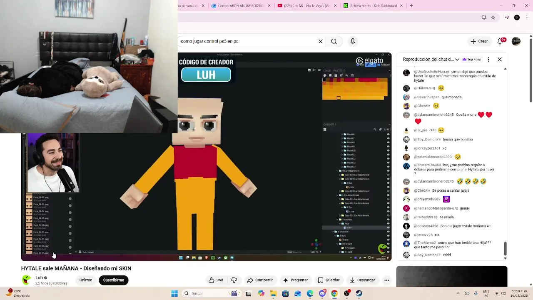
Task: Open Luh channel avatar below the video
Action: point(26,280)
